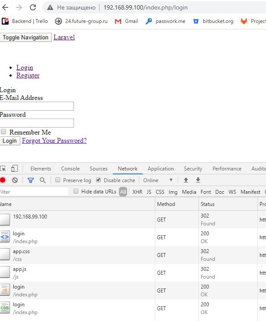Viewport: 266px width, 321px height.
Task: Filter requests by Font
Action: pos(205,192)
